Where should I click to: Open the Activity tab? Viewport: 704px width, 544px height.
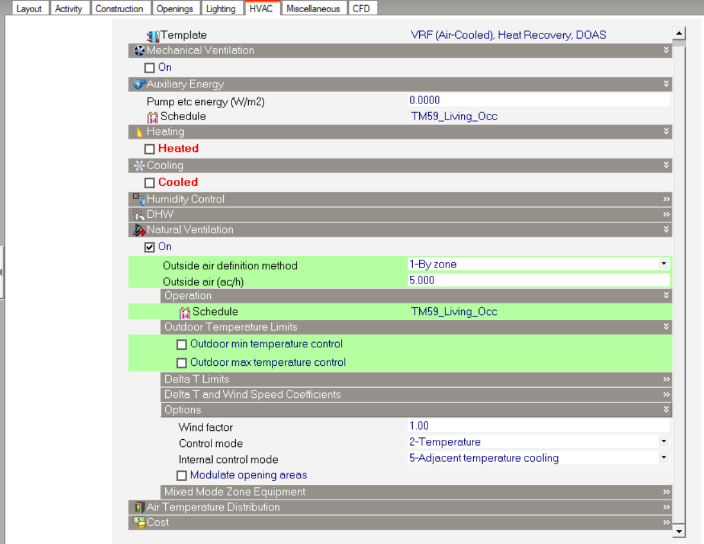[x=69, y=8]
